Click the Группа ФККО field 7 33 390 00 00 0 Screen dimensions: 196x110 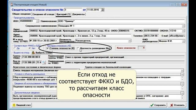click(31, 57)
